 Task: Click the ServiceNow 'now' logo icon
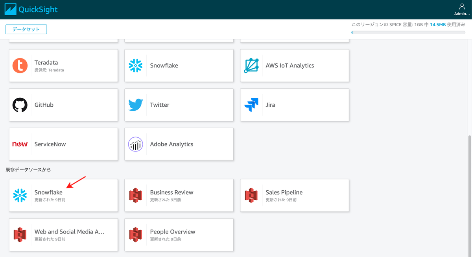tap(20, 144)
